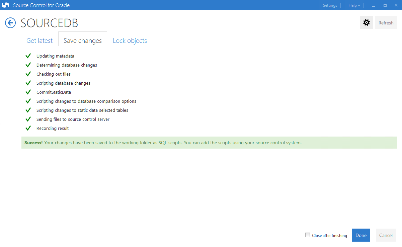Expand the Help dropdown menu
The image size is (402, 247).
[x=354, y=5]
